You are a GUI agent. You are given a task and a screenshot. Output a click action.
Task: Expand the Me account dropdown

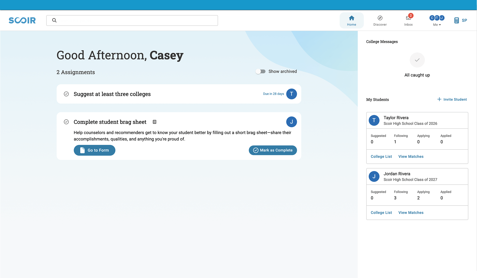pyautogui.click(x=437, y=20)
